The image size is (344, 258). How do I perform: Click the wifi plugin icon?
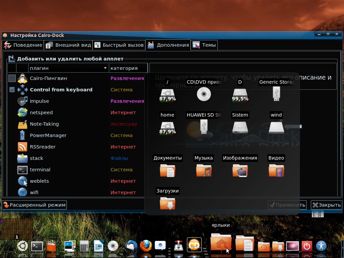click(x=23, y=192)
